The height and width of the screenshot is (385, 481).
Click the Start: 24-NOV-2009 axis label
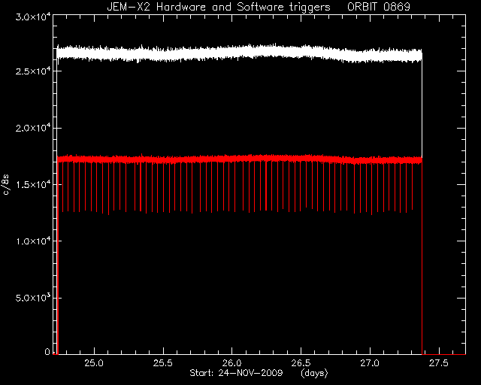point(236,373)
